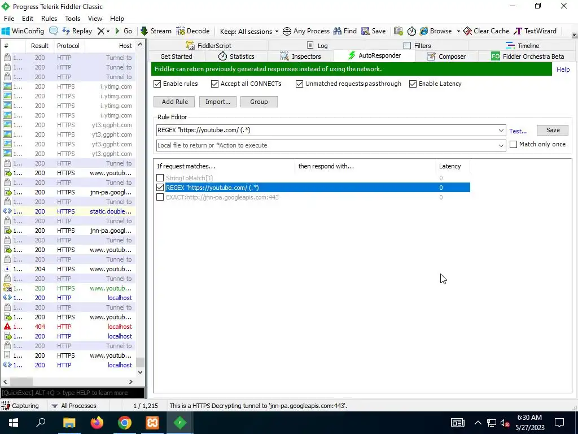Launch Chrome from the taskbar
The width and height of the screenshot is (578, 434).
pyautogui.click(x=125, y=423)
